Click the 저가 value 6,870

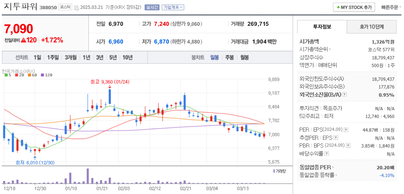(x=162, y=42)
